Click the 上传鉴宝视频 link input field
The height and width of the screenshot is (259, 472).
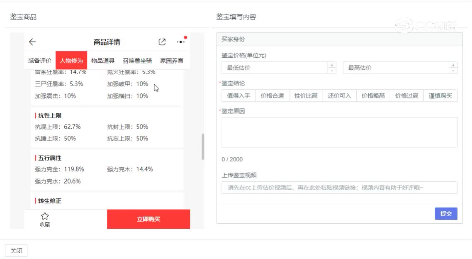[339, 187]
